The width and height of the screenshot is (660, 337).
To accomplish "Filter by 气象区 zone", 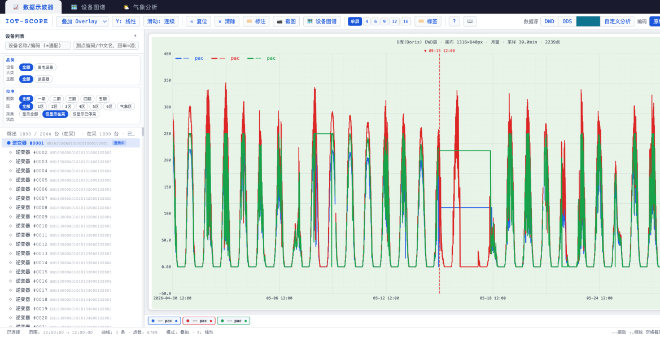I will coord(126,107).
